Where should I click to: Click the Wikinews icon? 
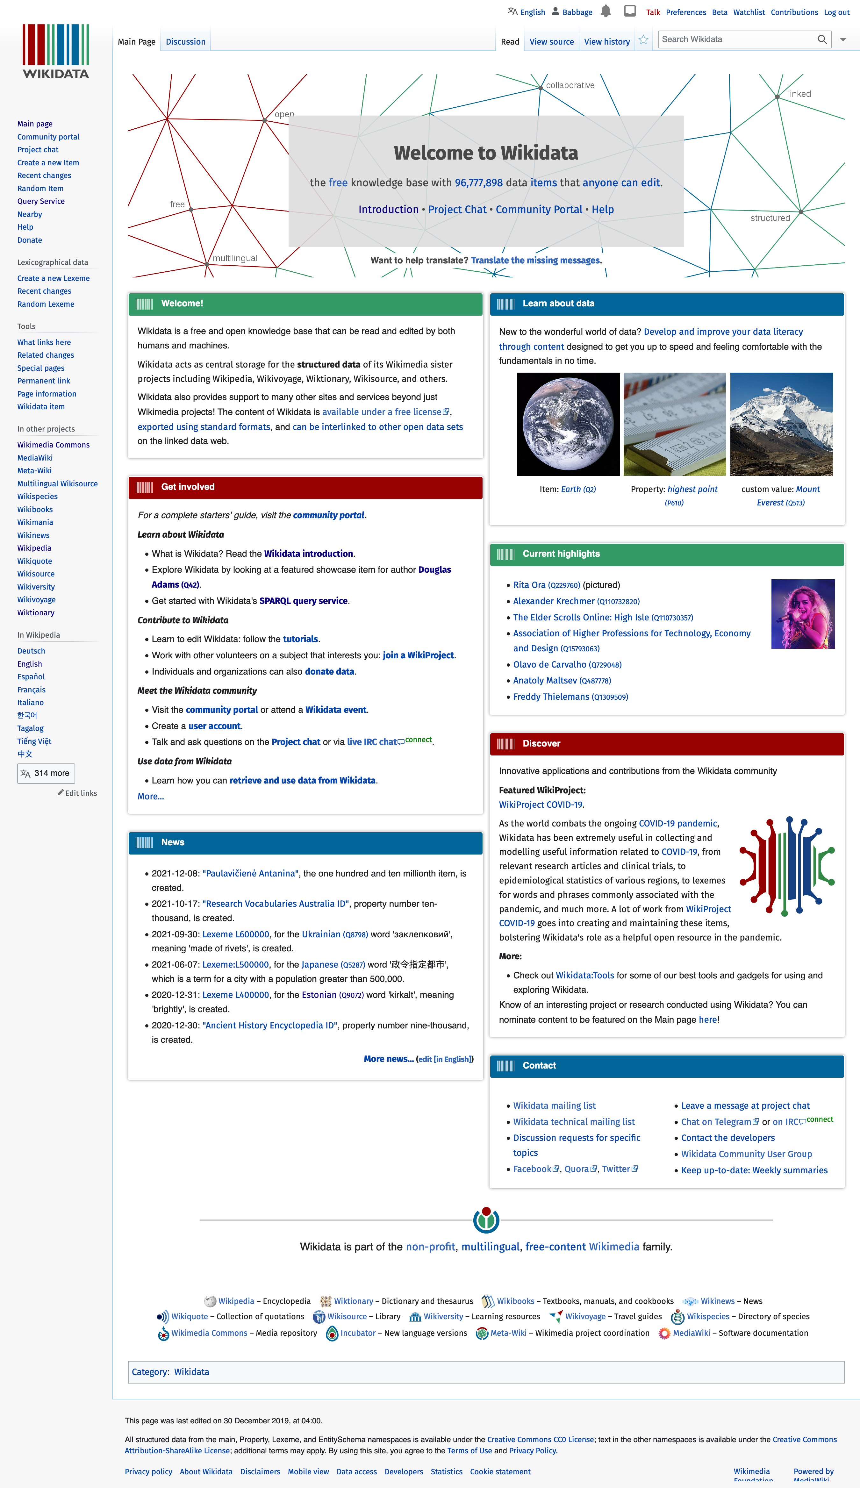(690, 1301)
